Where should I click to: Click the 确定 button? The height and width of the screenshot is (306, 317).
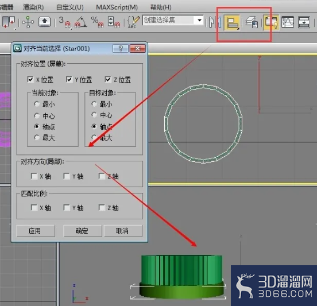click(83, 231)
